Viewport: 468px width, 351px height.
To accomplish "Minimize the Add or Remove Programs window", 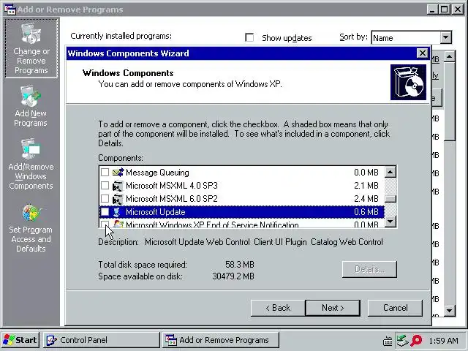I will point(432,10).
